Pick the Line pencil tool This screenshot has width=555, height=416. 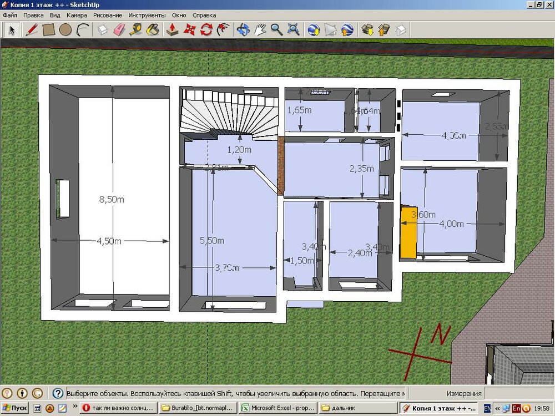tap(32, 29)
